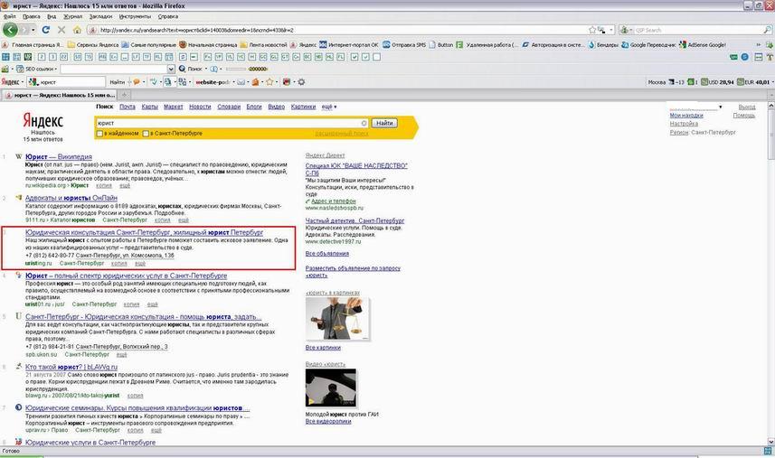Bookmark this page with the star in the URL bar
Screen dimensions: 775x458
592,30
